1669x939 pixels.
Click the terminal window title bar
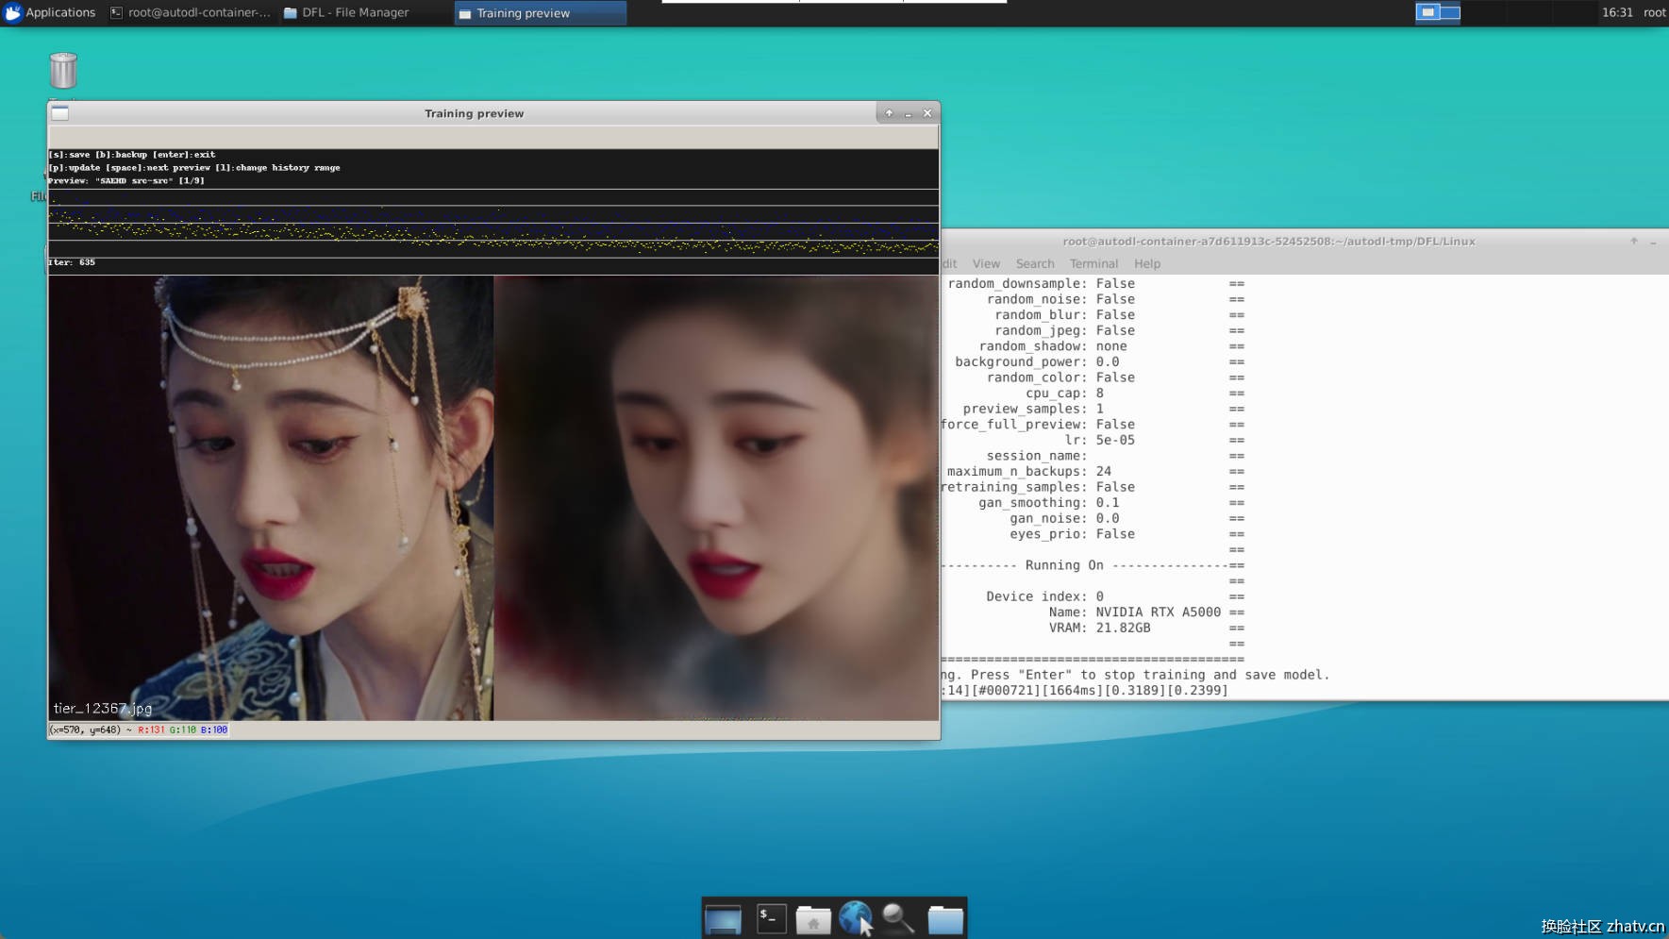pos(1269,241)
